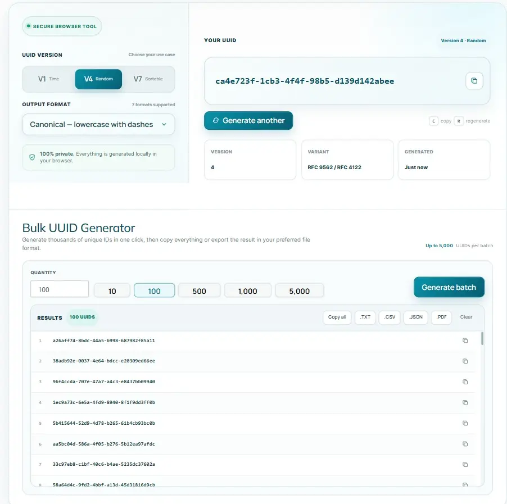Click the results list scrollbar
Image resolution: width=507 pixels, height=504 pixels.
pyautogui.click(x=482, y=338)
